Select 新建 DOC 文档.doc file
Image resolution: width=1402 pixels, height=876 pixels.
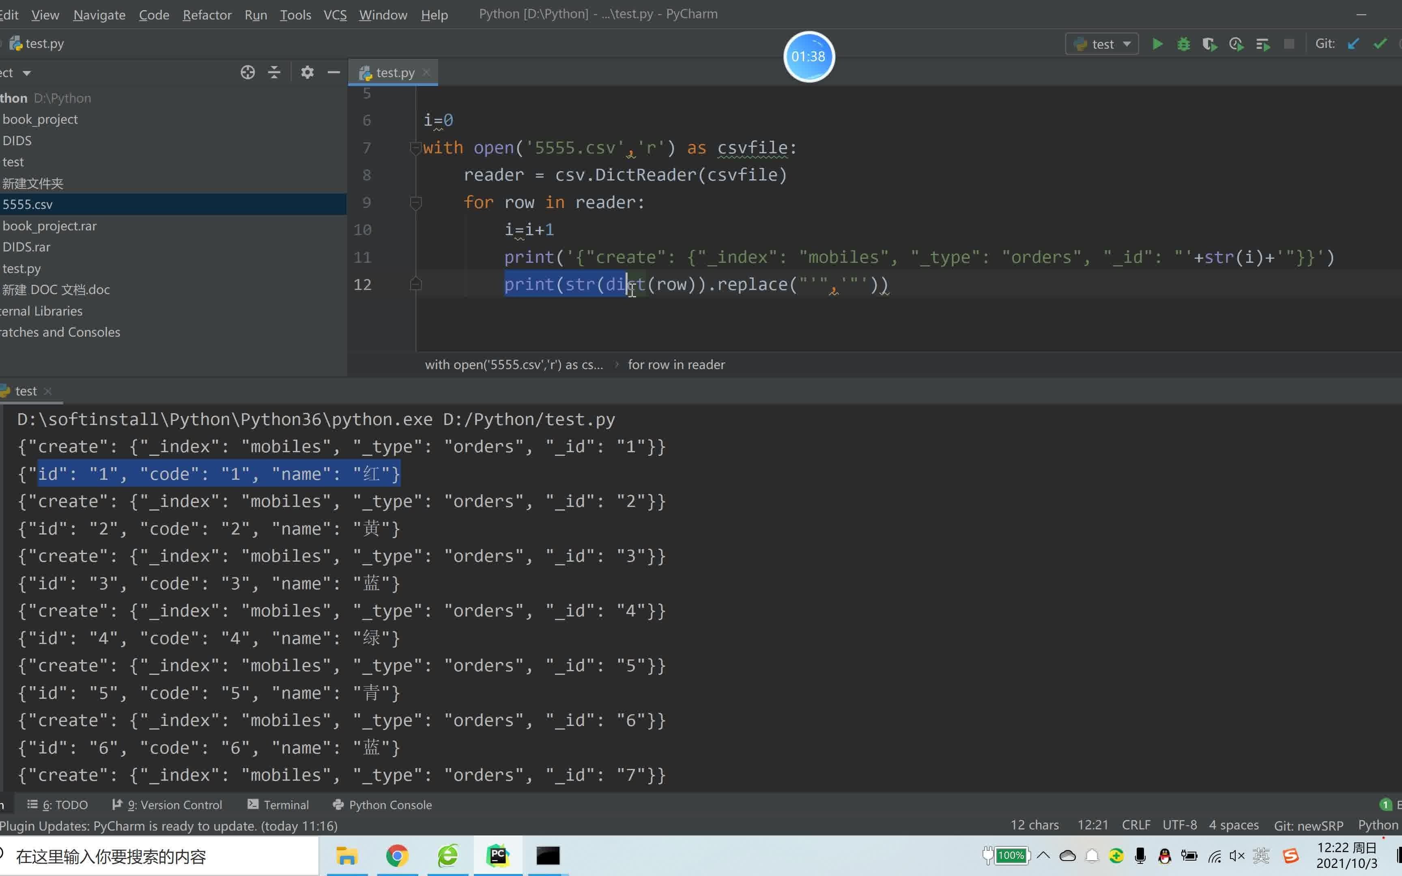[x=56, y=290]
